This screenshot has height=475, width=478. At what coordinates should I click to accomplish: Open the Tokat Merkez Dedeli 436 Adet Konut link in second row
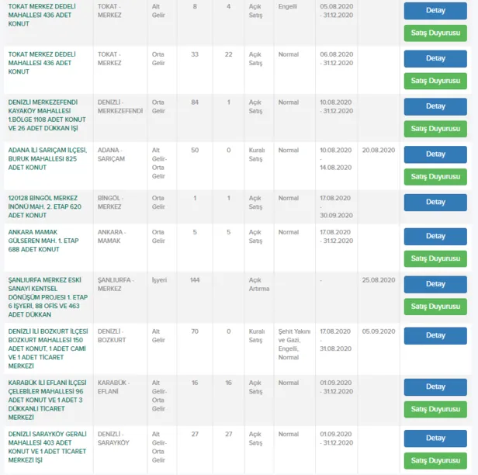47,63
